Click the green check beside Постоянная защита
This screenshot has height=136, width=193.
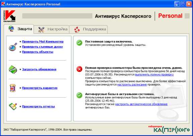coord(79,43)
